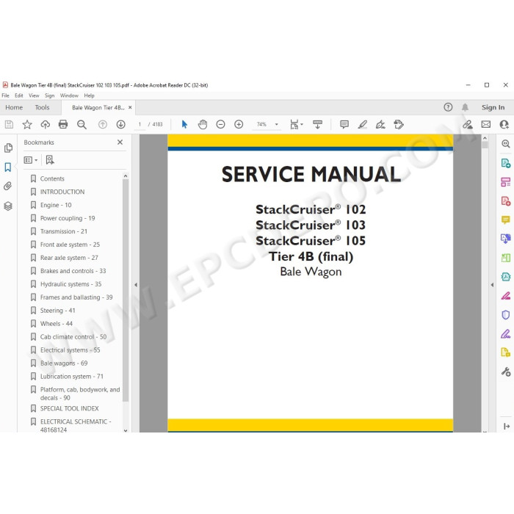Expand right pane arrow at bottom
Image resolution: width=514 pixels, height=514 pixels.
(506, 426)
